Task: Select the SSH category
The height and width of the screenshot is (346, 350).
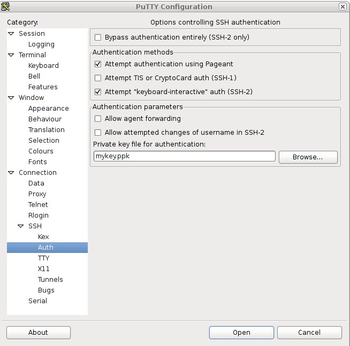Action: (x=35, y=226)
